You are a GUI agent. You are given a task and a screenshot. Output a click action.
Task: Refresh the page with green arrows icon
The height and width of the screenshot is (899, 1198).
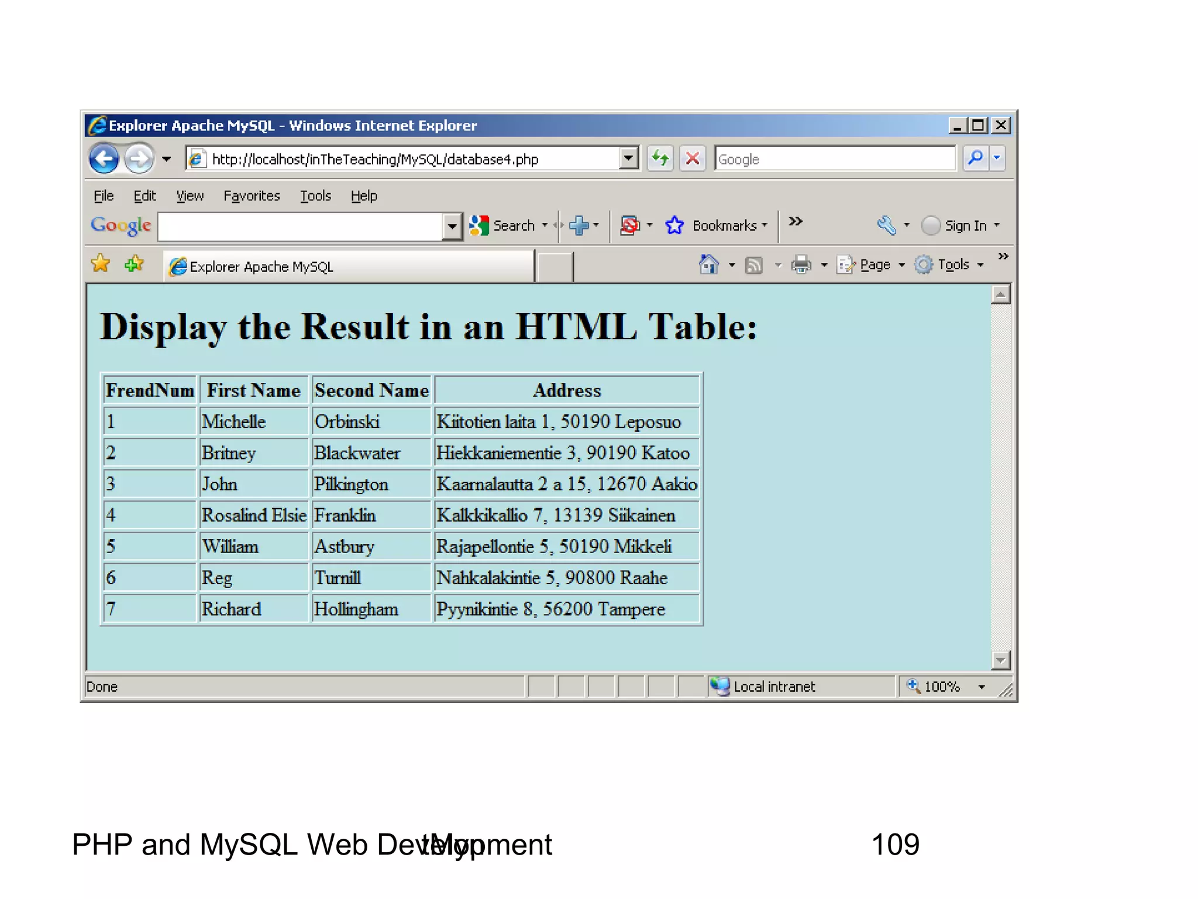pos(660,159)
